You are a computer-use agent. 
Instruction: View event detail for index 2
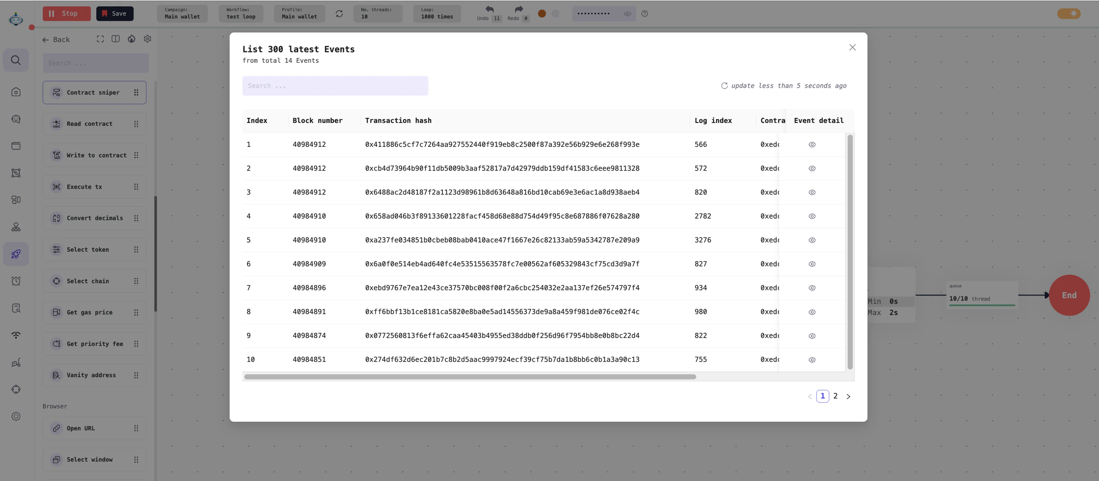click(812, 168)
